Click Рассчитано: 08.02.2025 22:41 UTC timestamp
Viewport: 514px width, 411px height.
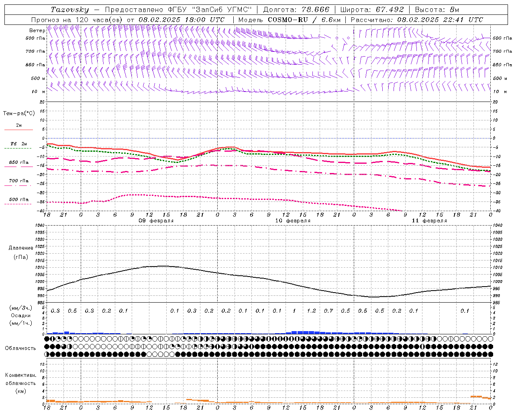click(x=417, y=20)
